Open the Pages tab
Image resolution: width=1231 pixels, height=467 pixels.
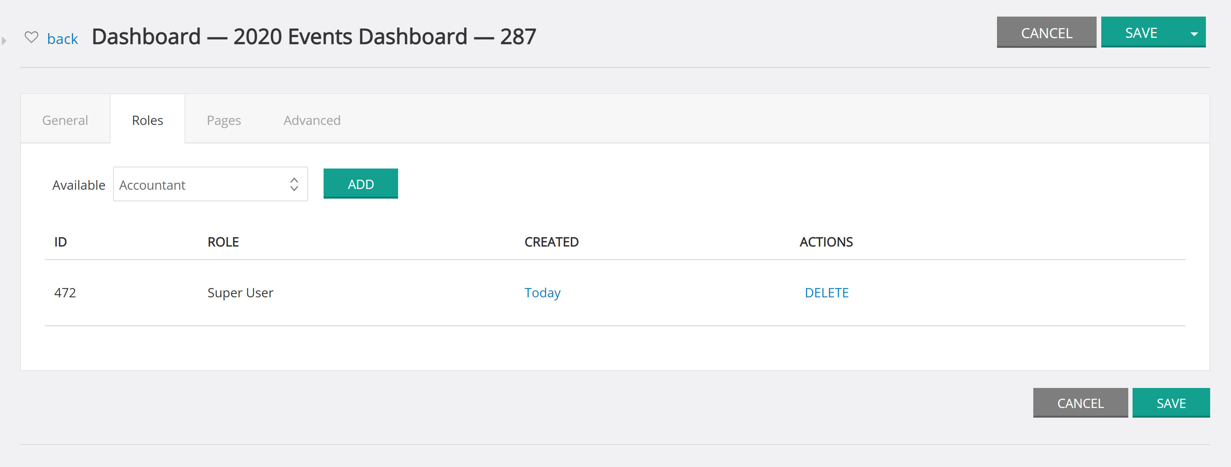tap(224, 120)
